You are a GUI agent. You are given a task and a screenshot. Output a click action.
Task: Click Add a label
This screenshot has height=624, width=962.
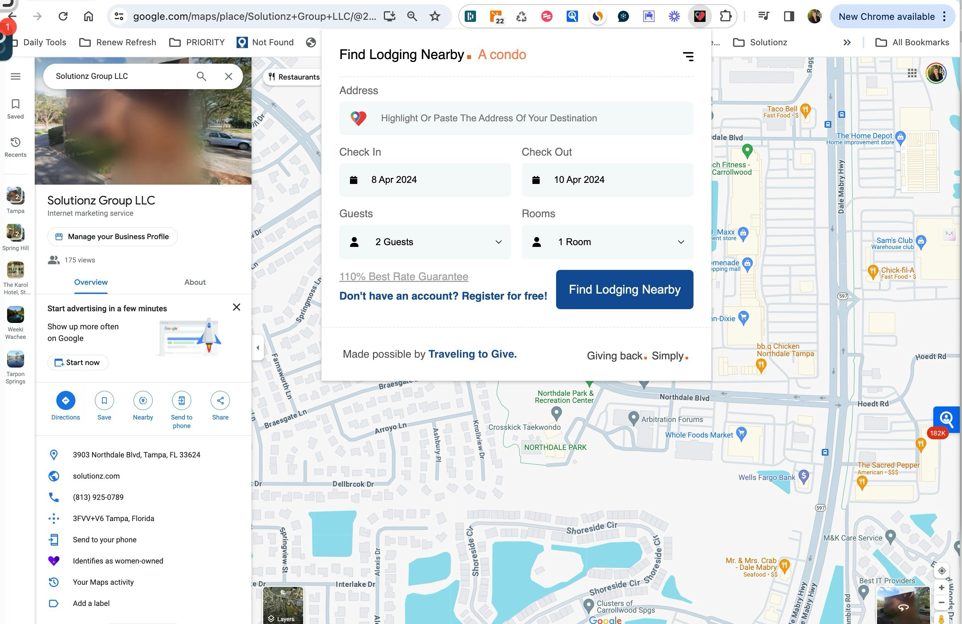click(143, 603)
